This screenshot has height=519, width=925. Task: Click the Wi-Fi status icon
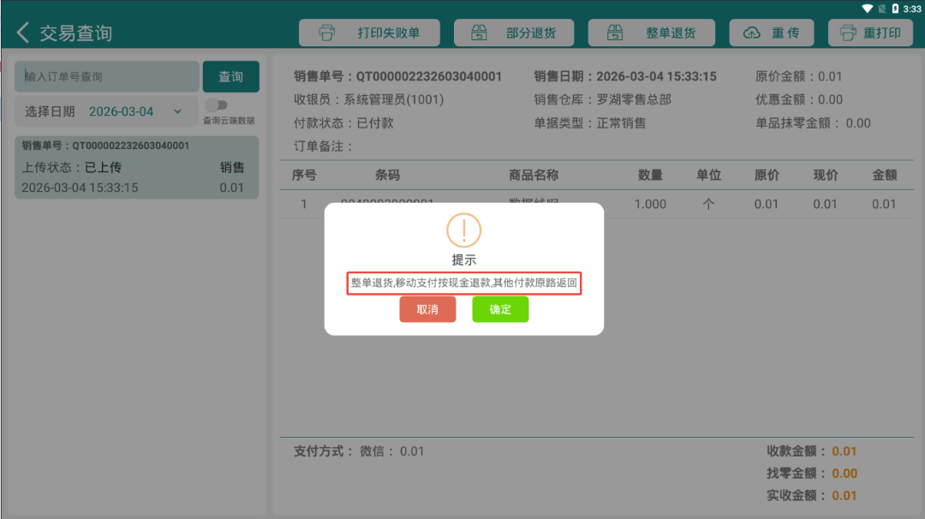coord(867,9)
